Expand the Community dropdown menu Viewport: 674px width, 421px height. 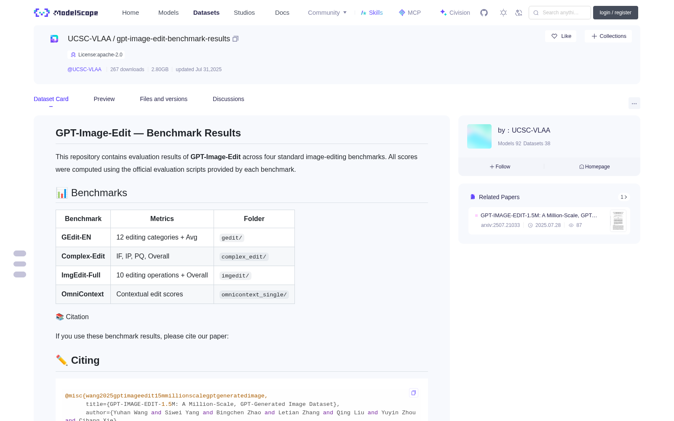(x=327, y=13)
